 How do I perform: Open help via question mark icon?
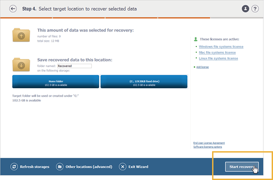[x=255, y=9]
